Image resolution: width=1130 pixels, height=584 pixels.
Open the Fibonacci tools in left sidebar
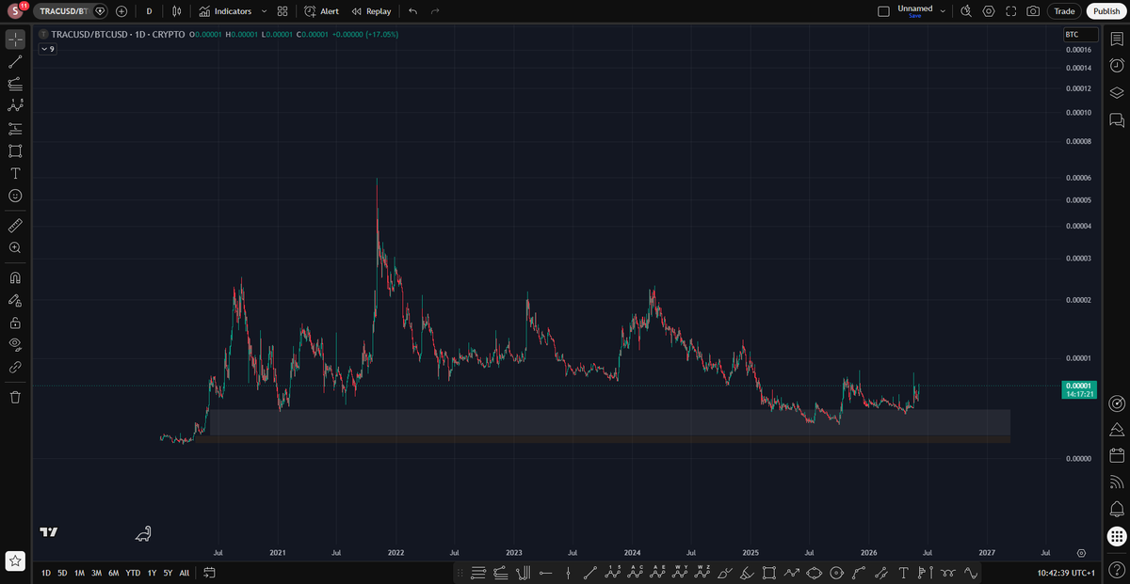15,84
